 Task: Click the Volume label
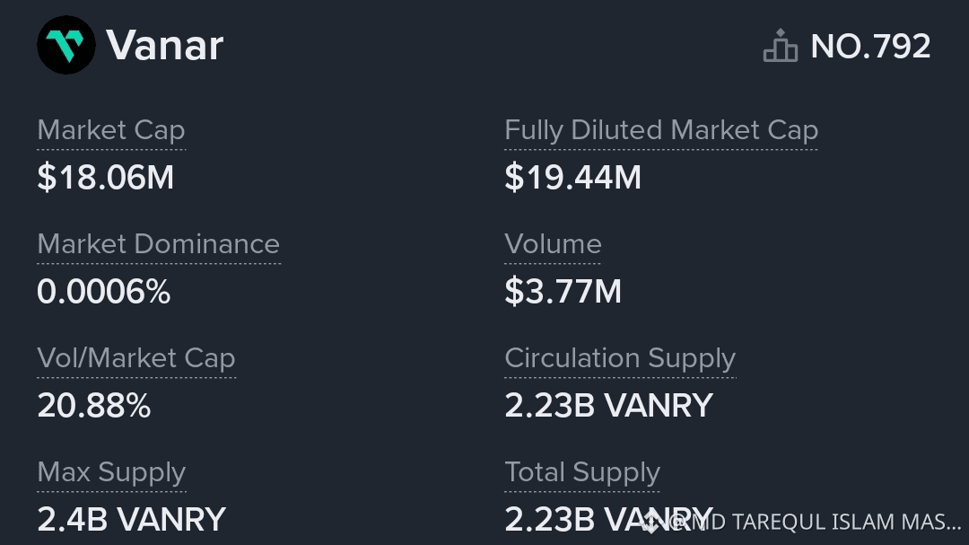(553, 243)
